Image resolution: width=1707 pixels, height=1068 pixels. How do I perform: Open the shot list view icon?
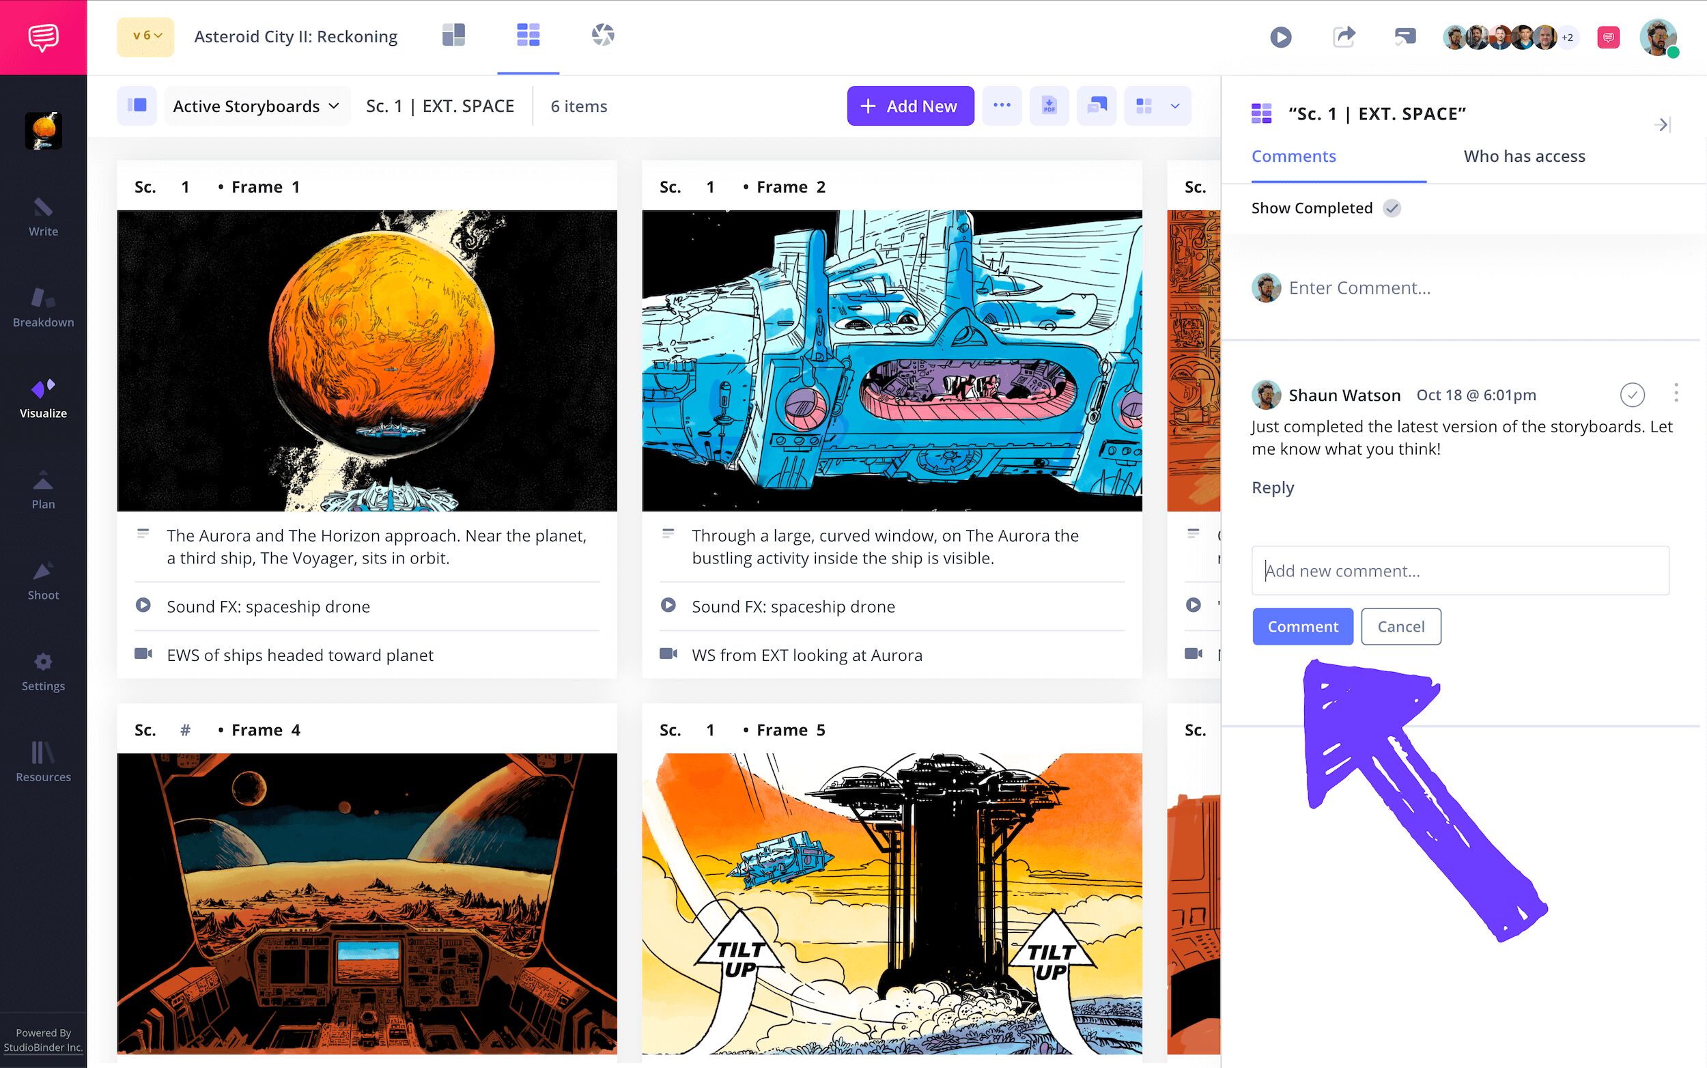(453, 36)
